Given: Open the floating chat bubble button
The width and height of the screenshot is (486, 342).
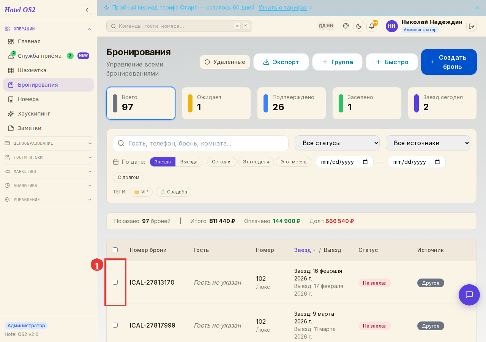Looking at the screenshot, I should [x=469, y=295].
